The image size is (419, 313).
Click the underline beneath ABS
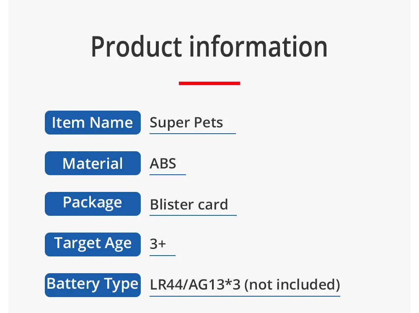pyautogui.click(x=168, y=174)
